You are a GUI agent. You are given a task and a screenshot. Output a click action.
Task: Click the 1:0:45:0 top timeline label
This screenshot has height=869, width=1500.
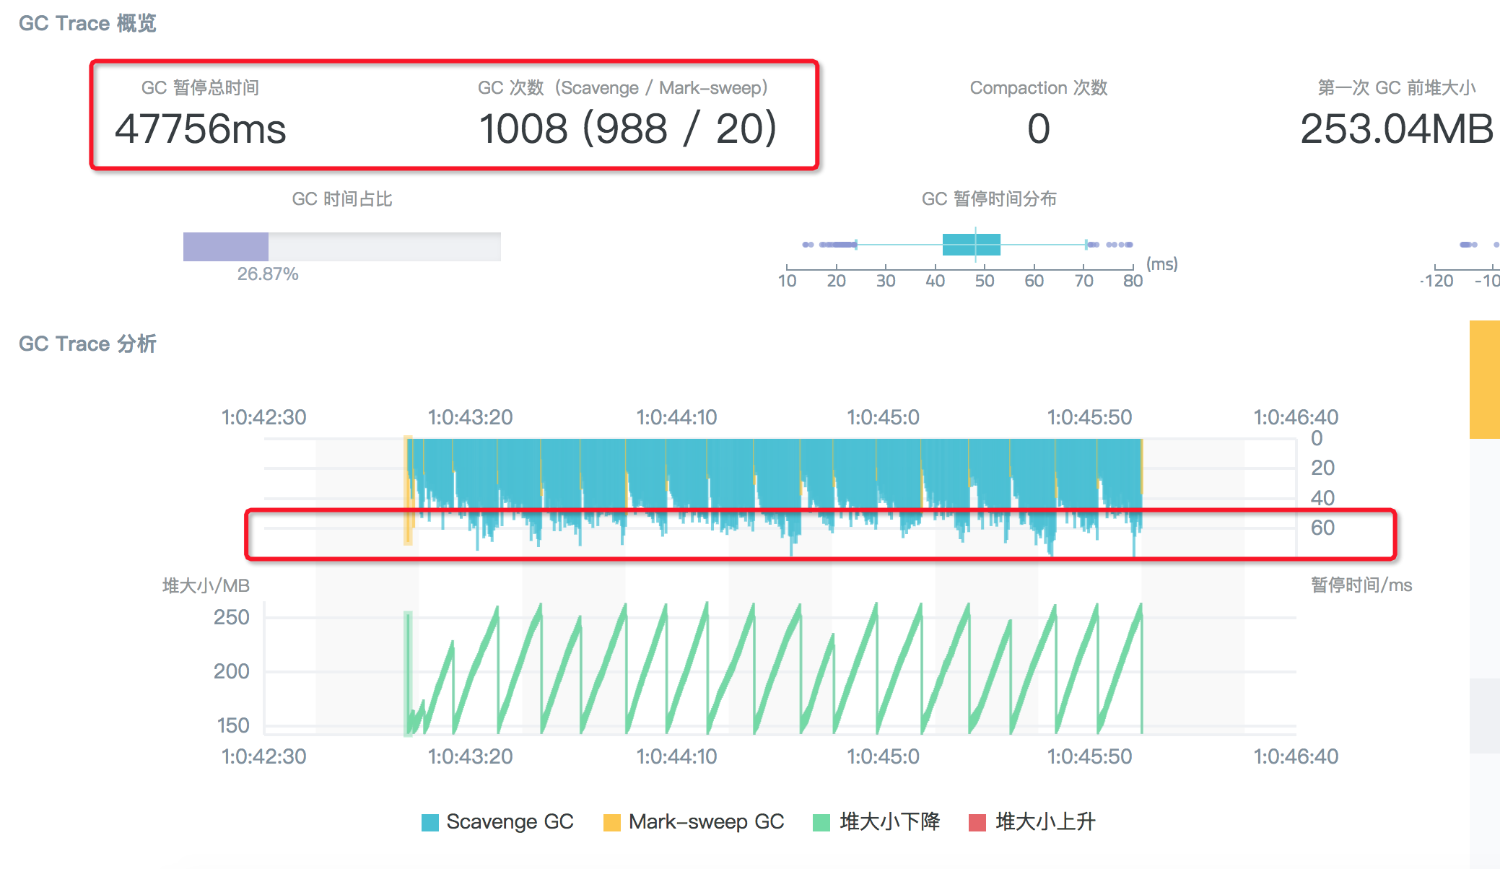coord(883,417)
